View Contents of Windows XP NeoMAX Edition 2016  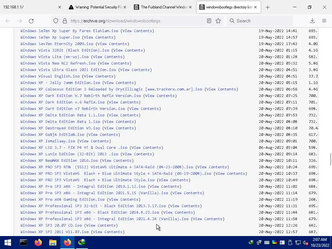coord(117,160)
